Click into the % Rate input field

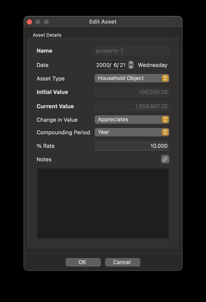tap(132, 146)
